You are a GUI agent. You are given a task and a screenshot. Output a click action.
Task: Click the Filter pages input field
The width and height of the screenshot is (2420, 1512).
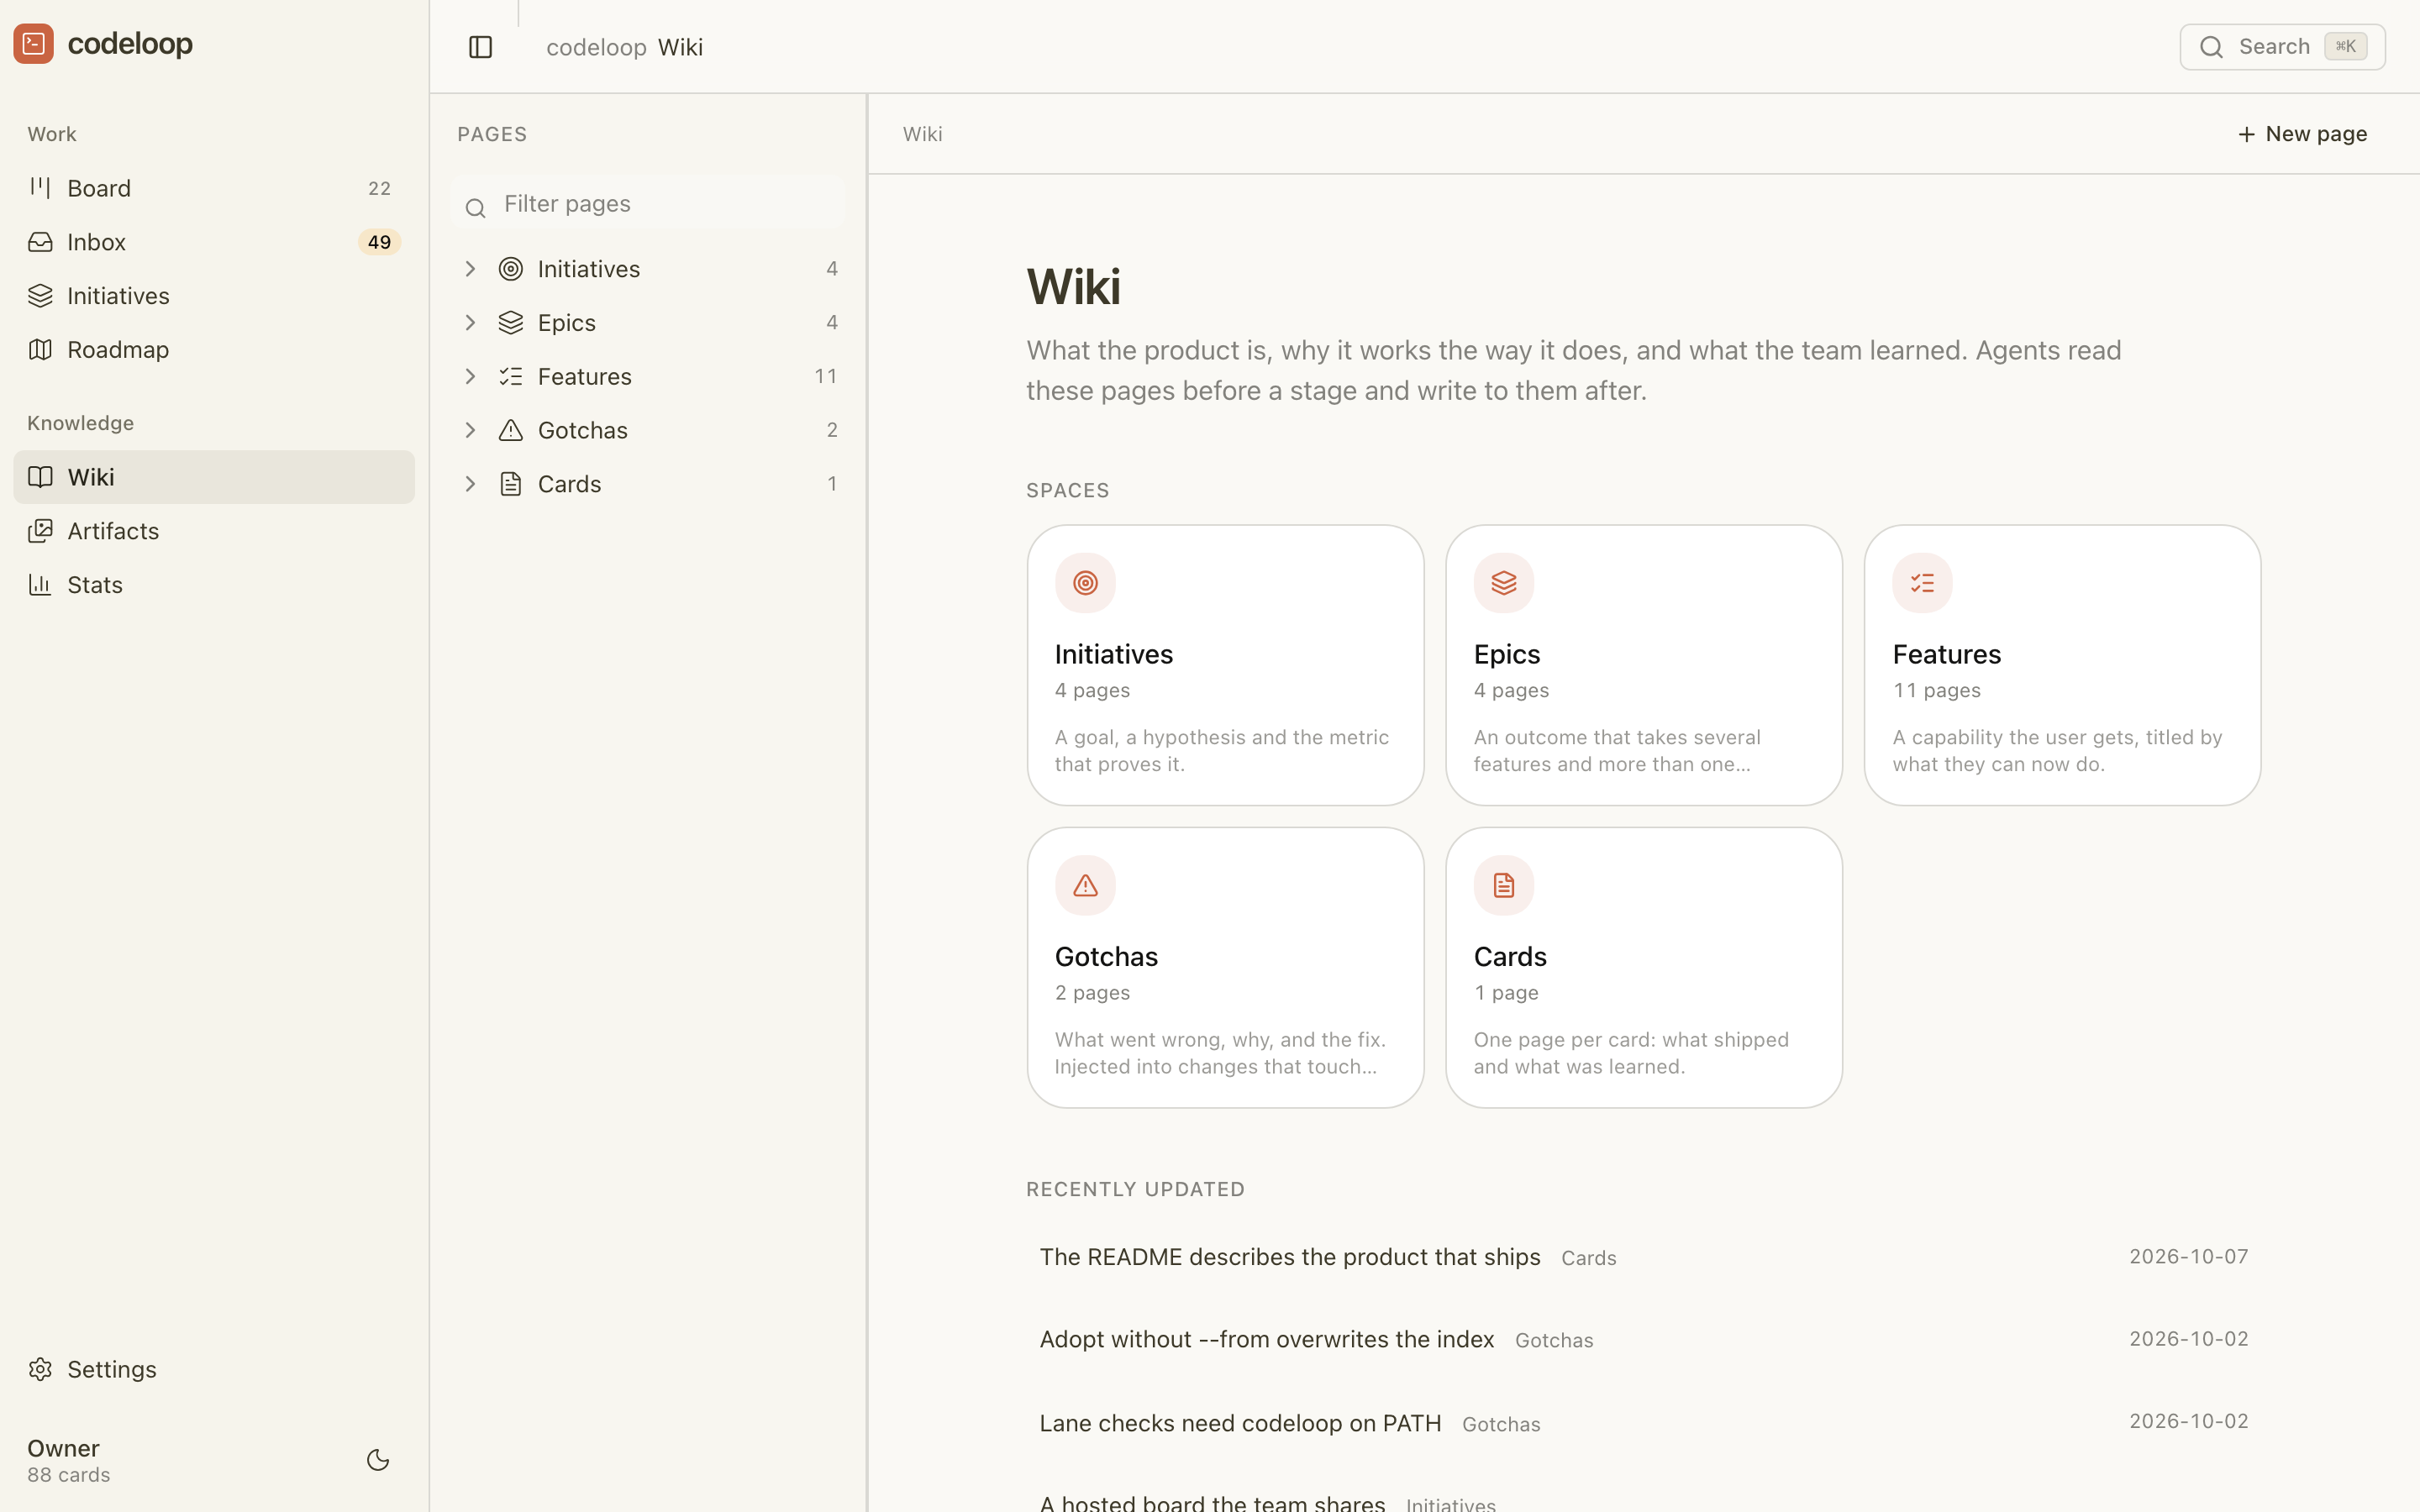(648, 204)
